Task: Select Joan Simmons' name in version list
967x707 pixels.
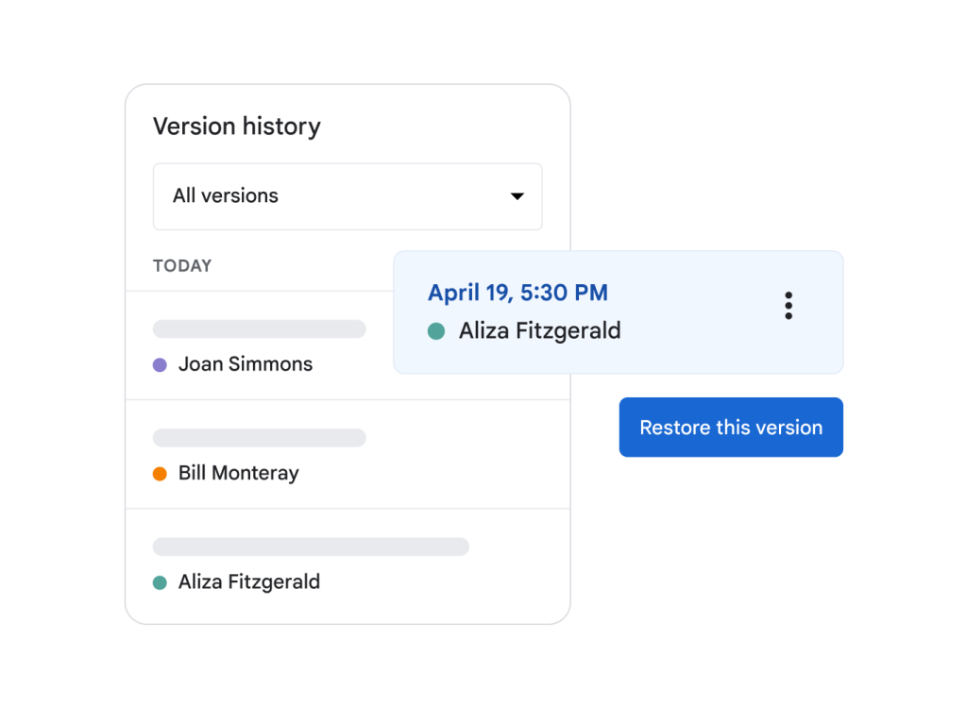Action: tap(246, 364)
